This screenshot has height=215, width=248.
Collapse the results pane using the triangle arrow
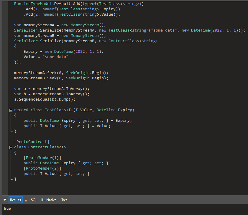click(x=5, y=200)
